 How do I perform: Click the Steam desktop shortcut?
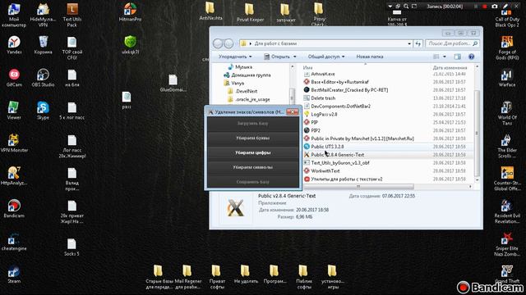click(14, 275)
